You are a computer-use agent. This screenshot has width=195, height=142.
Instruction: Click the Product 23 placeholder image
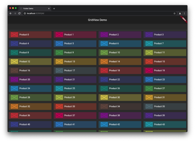pos(149,79)
